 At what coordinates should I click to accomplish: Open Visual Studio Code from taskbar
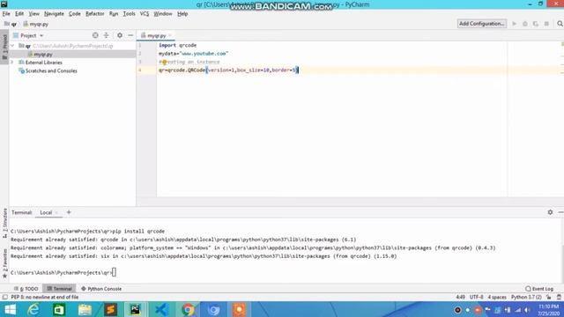[161, 309]
